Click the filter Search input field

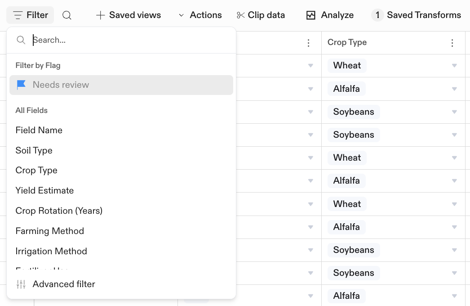pyautogui.click(x=130, y=40)
